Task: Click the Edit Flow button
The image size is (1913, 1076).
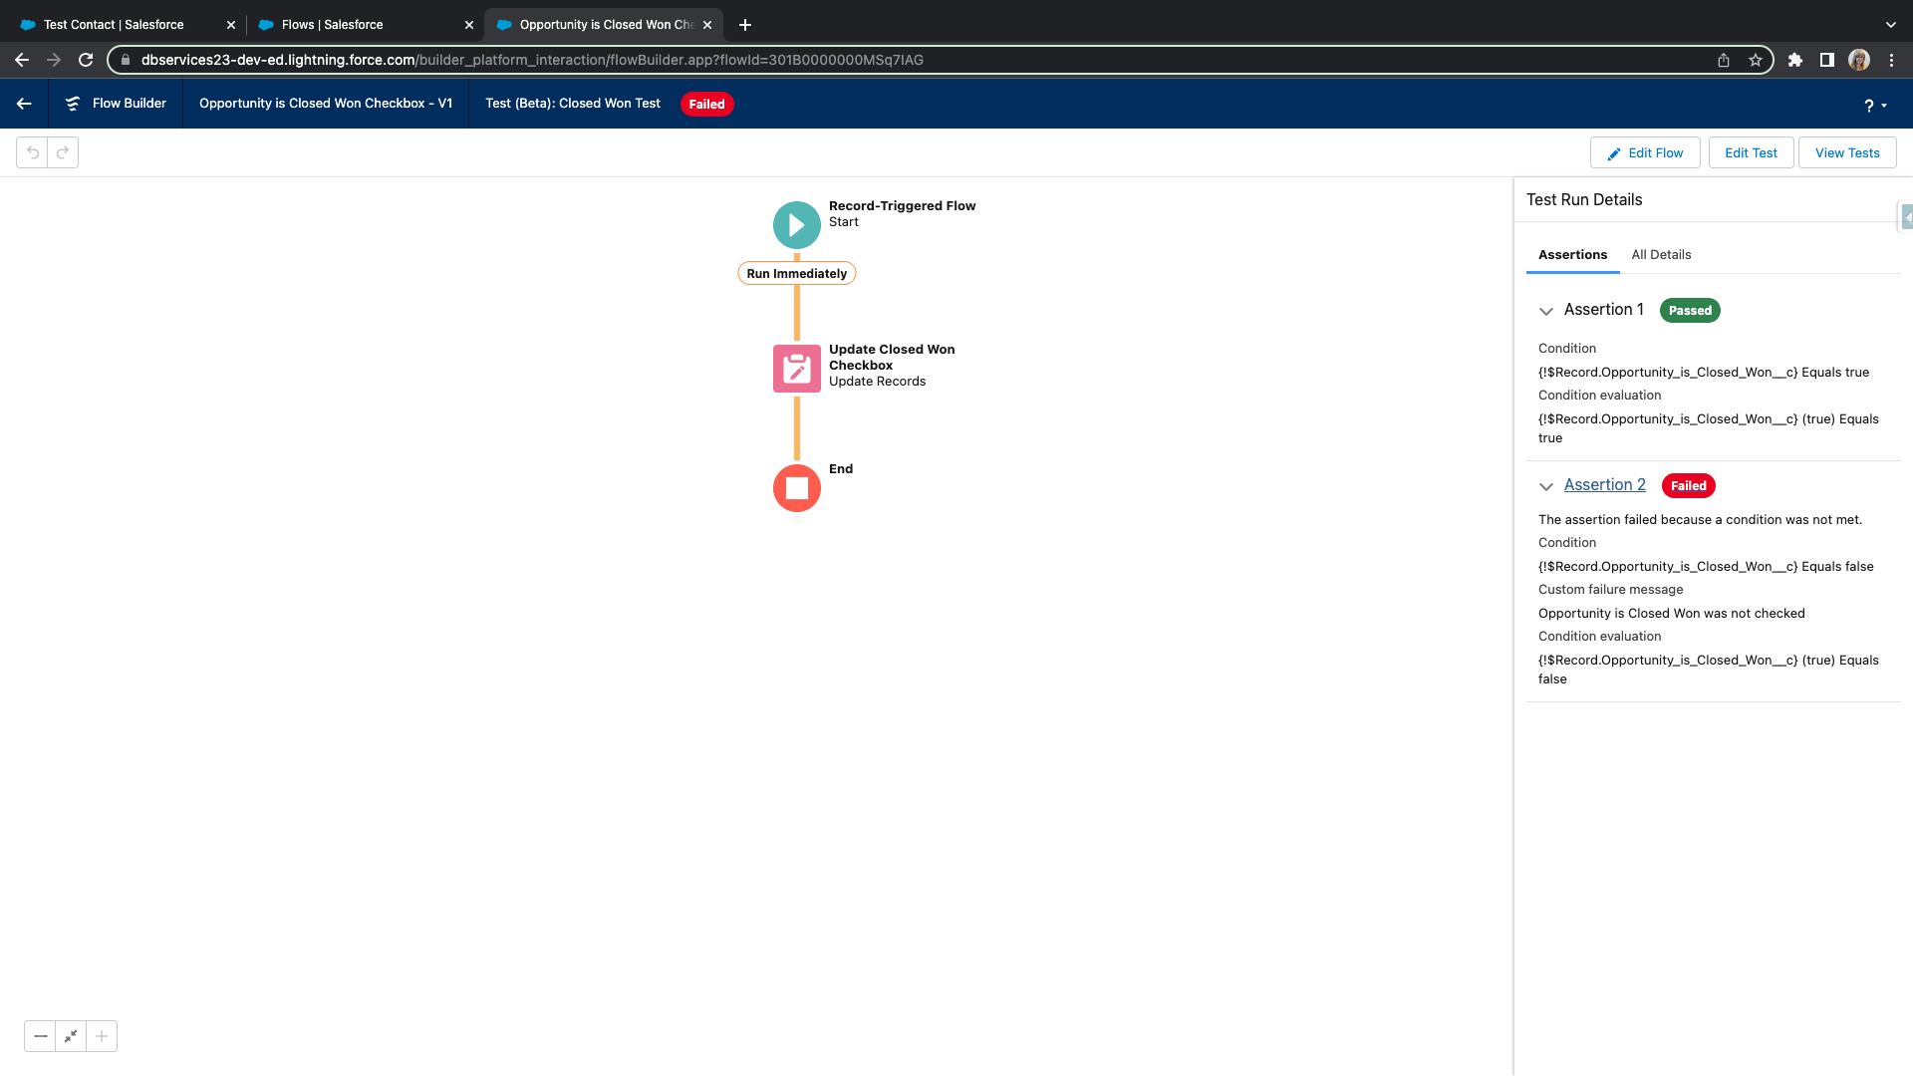Action: [x=1645, y=152]
